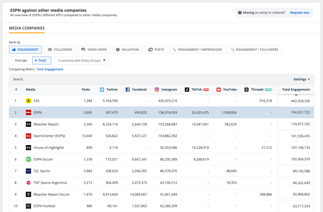Viewport: 323px width, 212px height.
Task: Click the ESPN logo icon in row 2
Action: [28, 112]
